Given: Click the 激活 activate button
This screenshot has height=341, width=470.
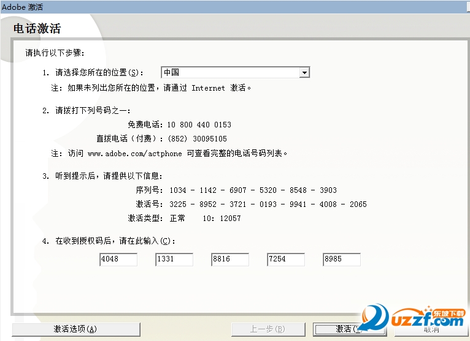Looking at the screenshot, I should pos(350,329).
